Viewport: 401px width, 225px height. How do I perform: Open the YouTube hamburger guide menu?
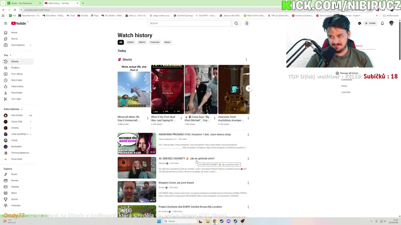tap(6, 23)
